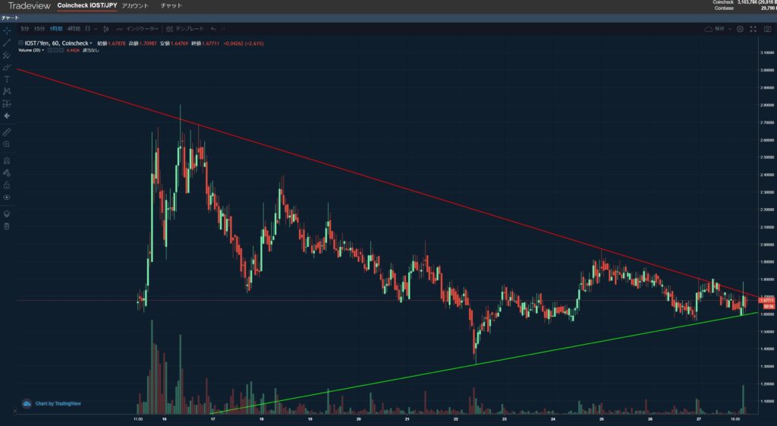Open the インジケーター indicators menu
Image resolution: width=777 pixels, height=426 pixels.
point(138,29)
